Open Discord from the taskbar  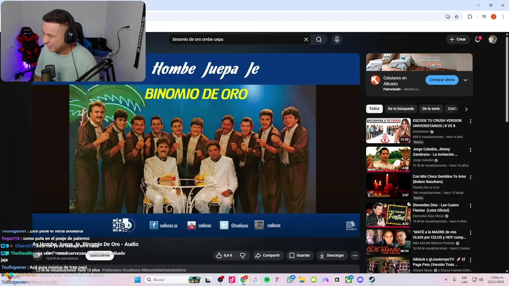coord(360,280)
